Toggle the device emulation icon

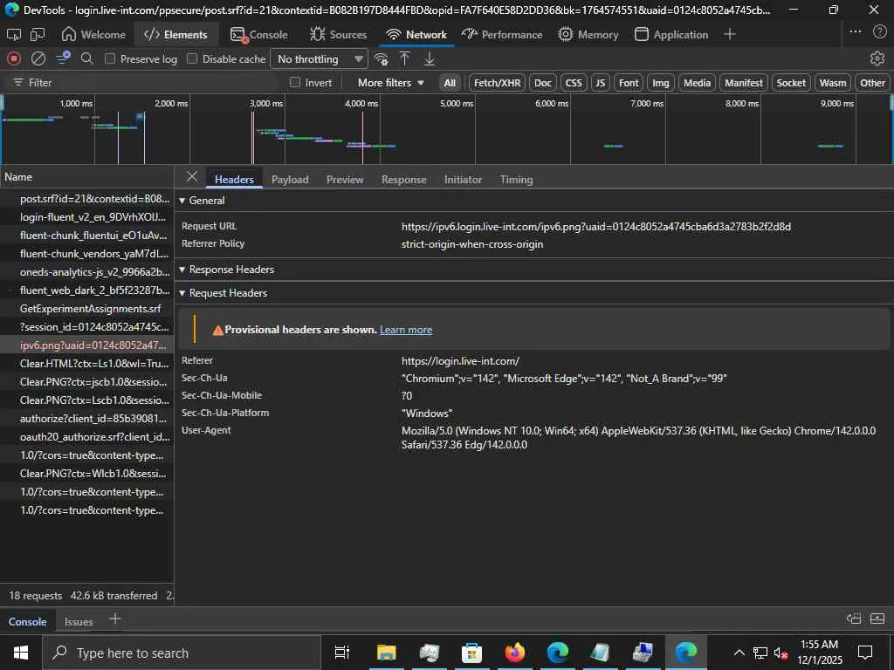point(37,35)
